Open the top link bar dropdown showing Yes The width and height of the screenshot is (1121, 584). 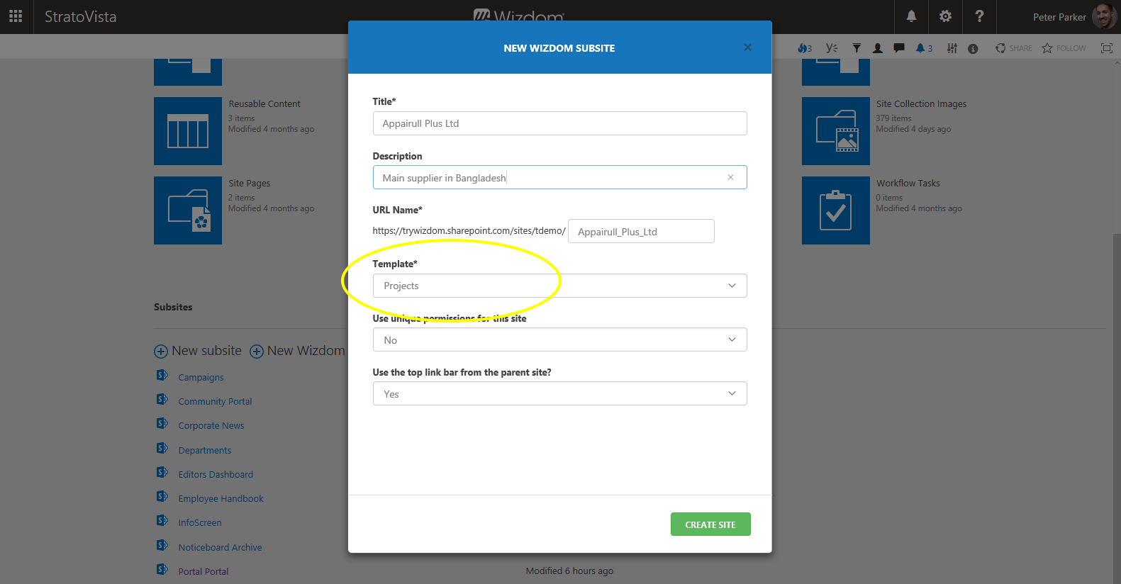559,393
